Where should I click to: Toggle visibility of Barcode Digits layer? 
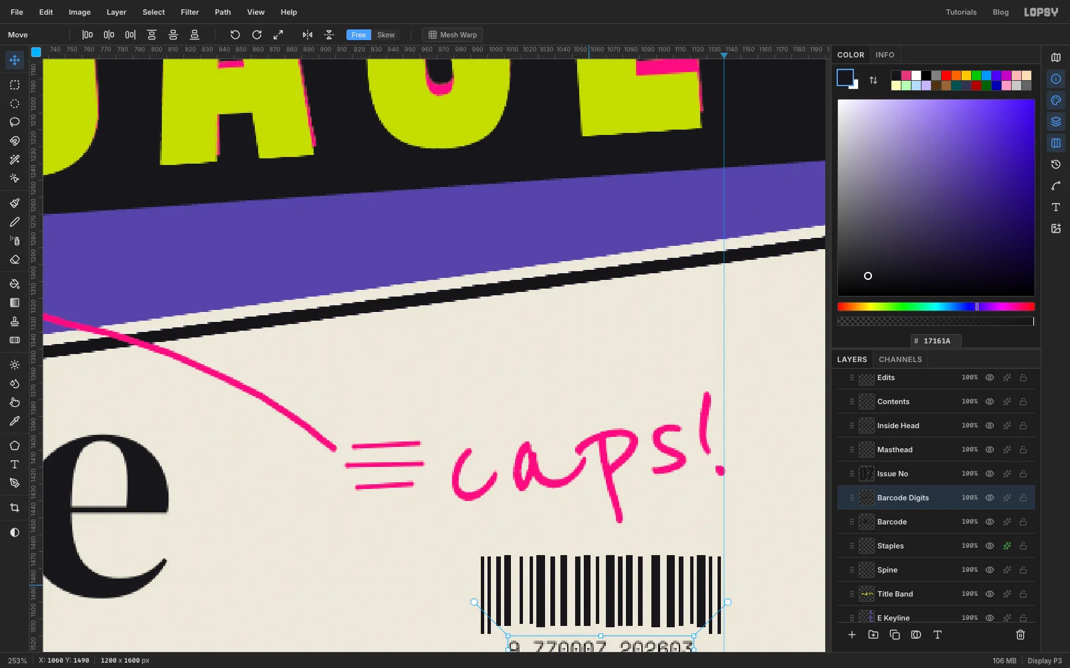pyautogui.click(x=990, y=498)
